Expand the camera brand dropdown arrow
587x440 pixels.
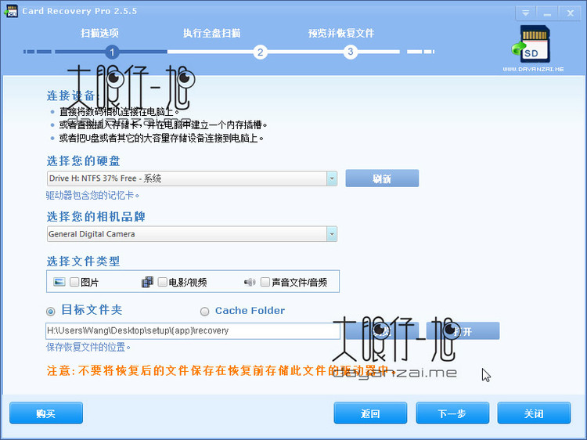[x=332, y=234]
